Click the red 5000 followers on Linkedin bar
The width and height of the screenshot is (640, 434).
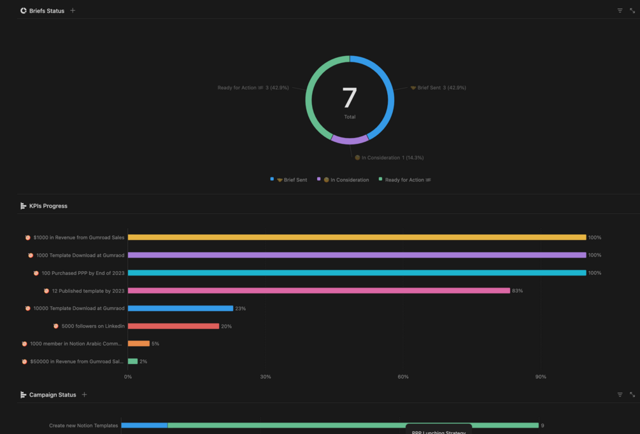pos(173,326)
